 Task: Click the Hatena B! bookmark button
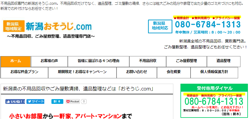pos(57,101)
